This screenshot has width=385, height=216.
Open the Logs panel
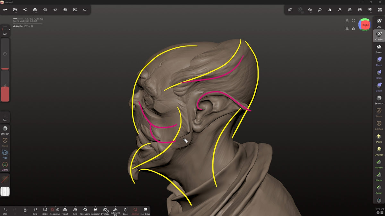point(125,211)
